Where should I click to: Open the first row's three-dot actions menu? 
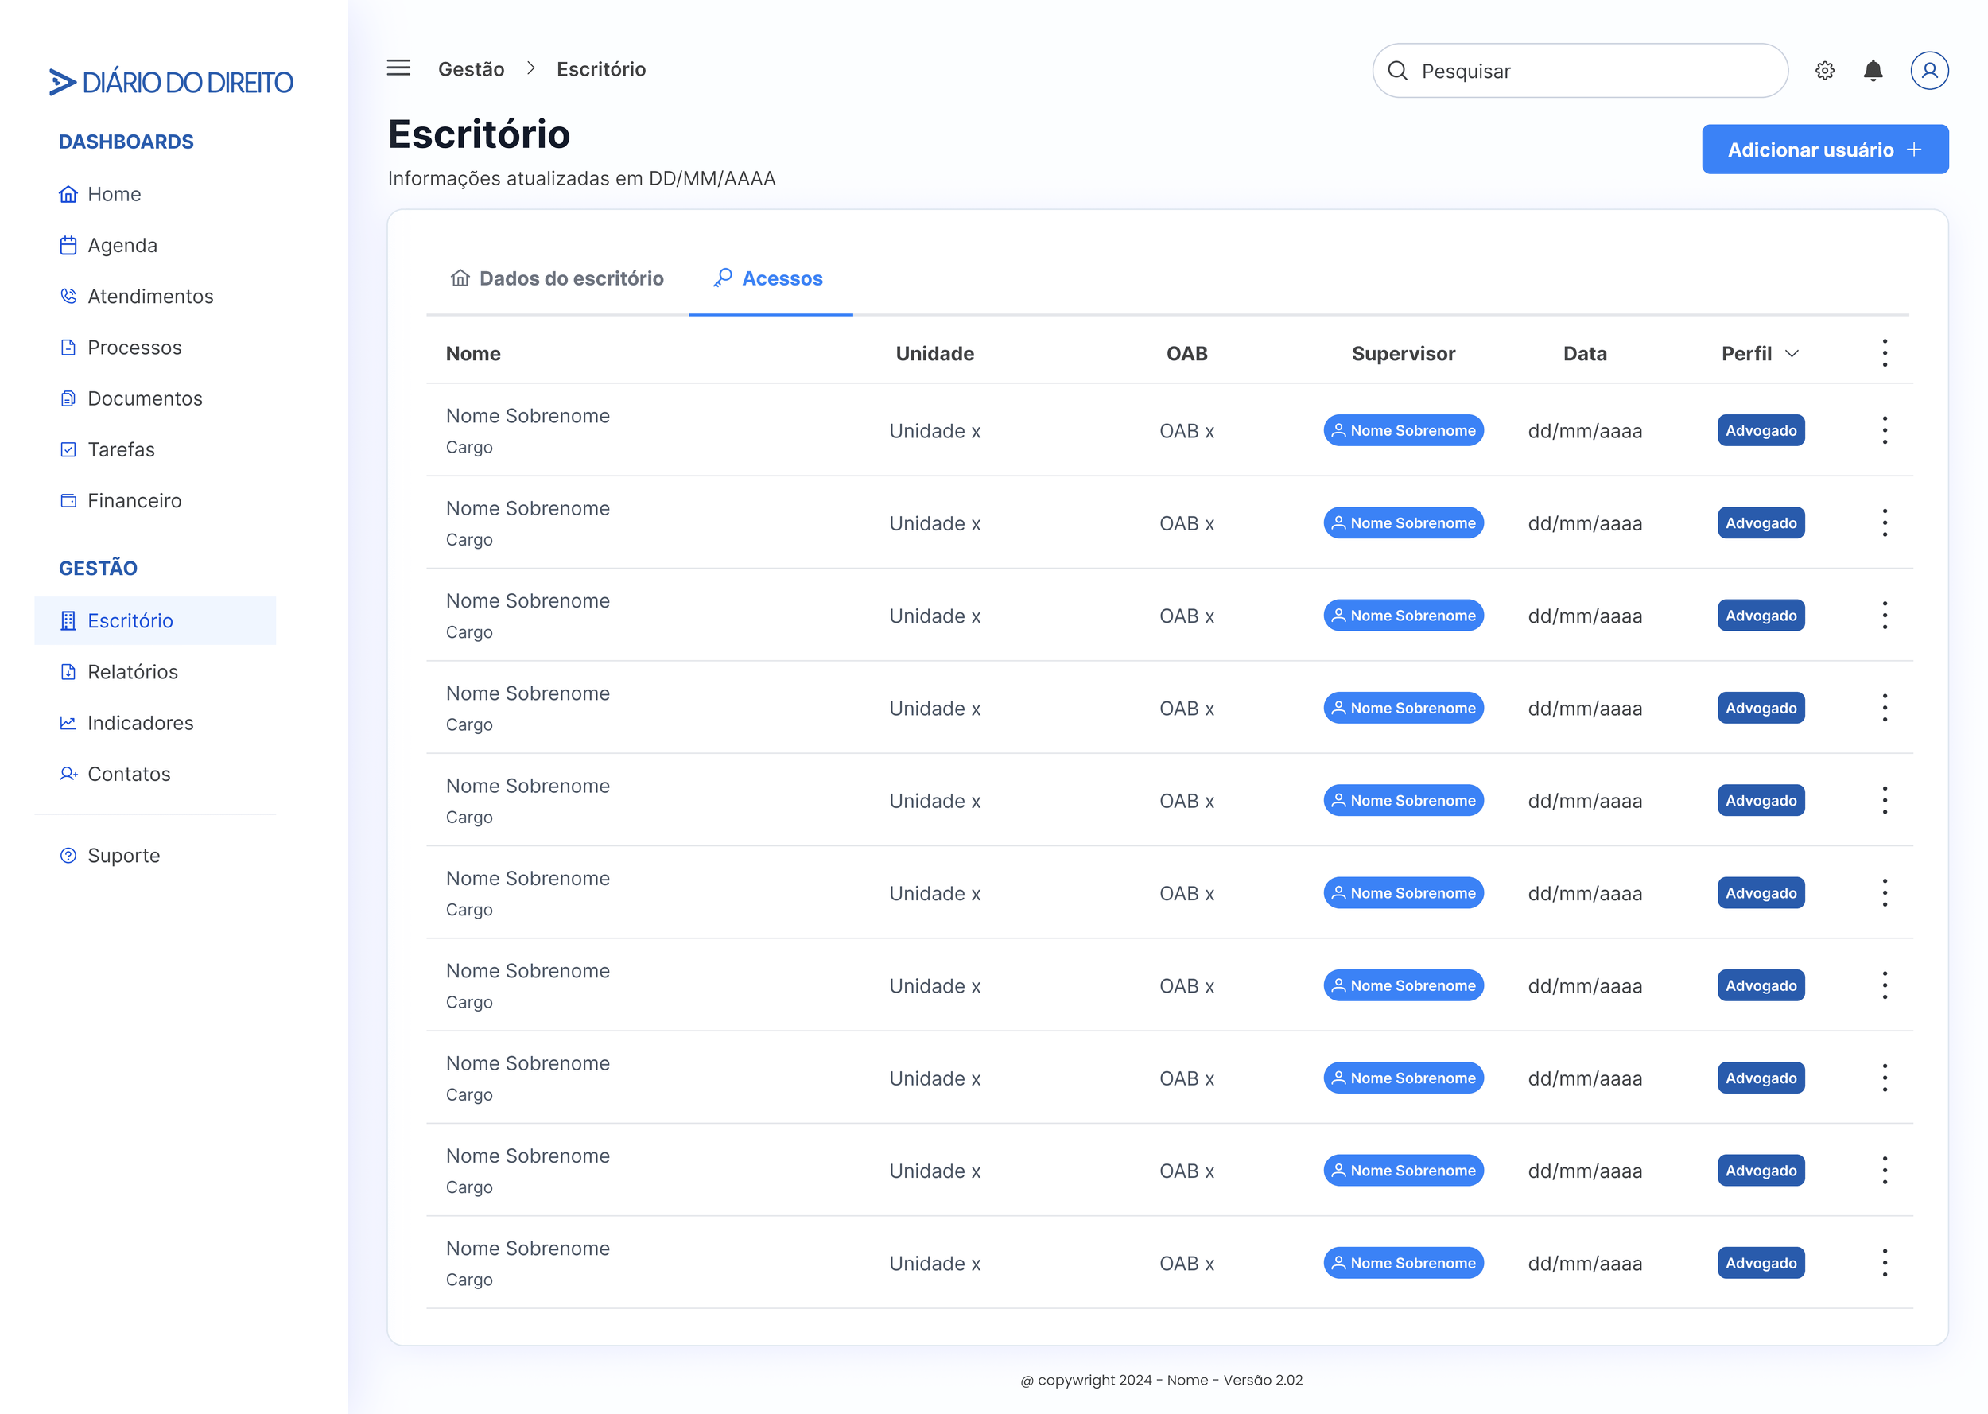pyautogui.click(x=1885, y=430)
